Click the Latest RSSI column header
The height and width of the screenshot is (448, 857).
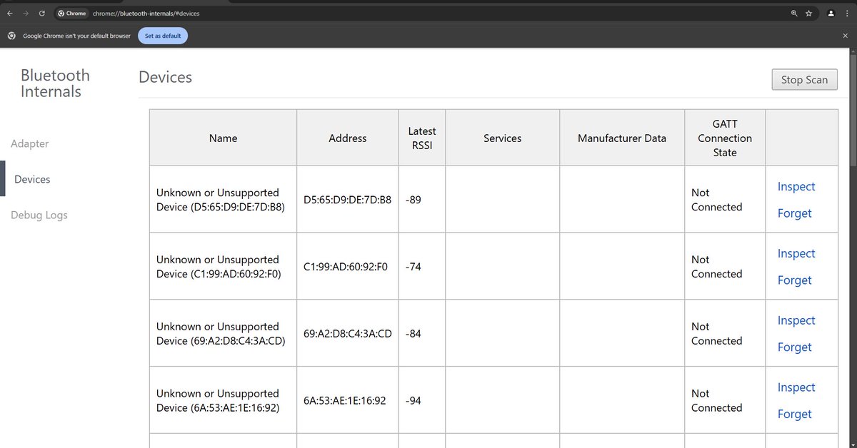click(x=422, y=138)
